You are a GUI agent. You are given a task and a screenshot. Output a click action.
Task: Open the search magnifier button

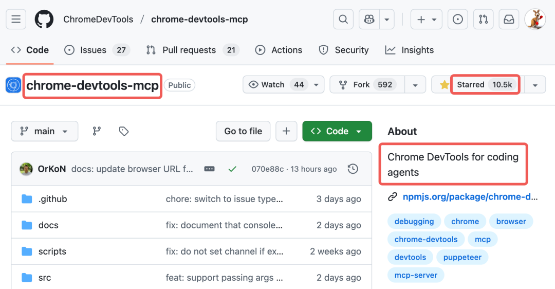pos(343,19)
